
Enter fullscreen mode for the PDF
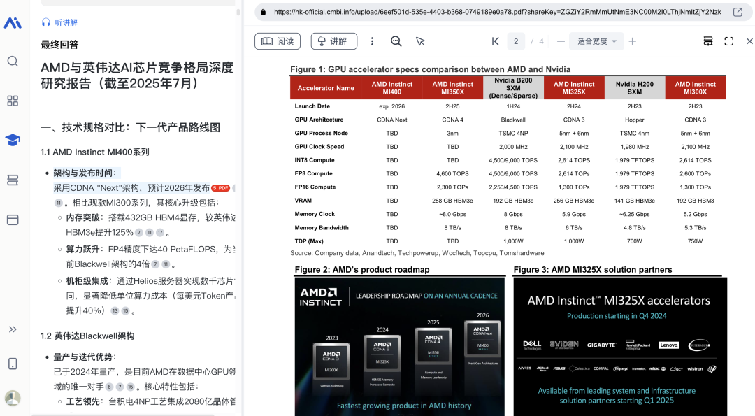pos(728,41)
